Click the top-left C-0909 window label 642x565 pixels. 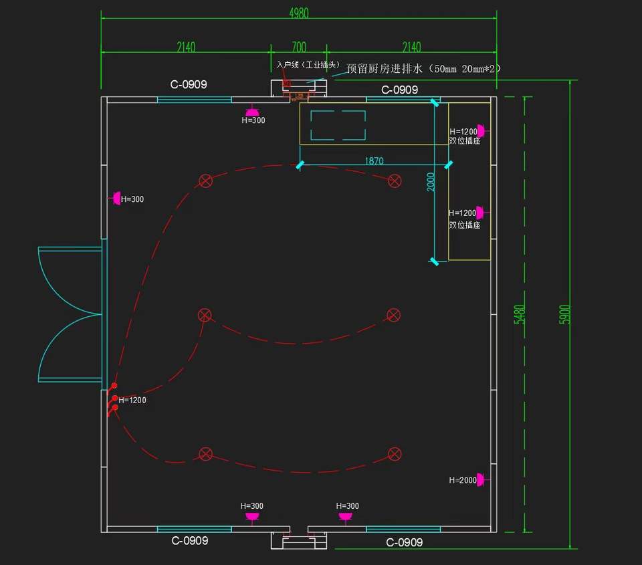[x=188, y=84]
